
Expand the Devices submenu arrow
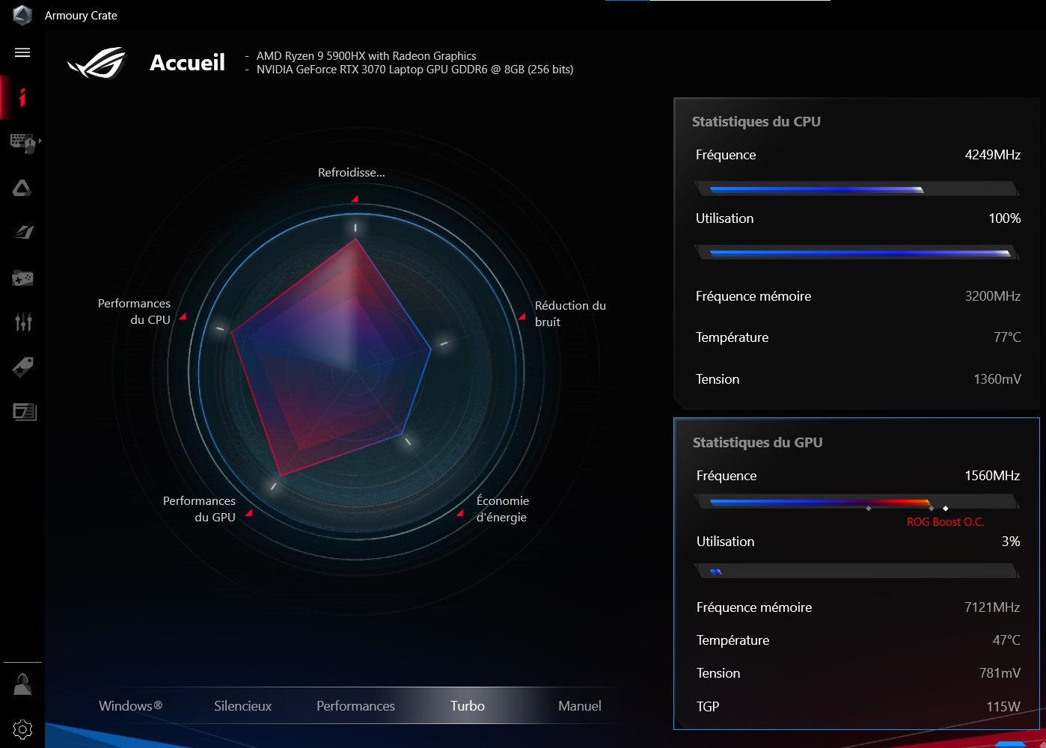[40, 141]
